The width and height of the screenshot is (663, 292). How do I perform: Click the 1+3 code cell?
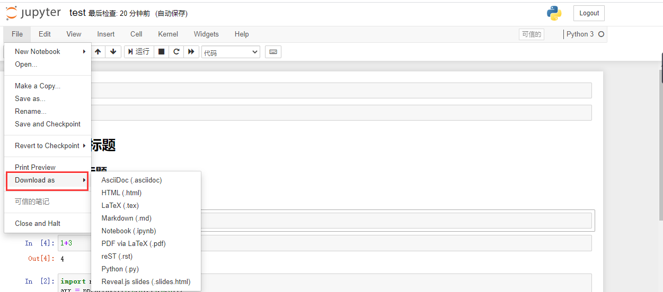pyautogui.click(x=325, y=243)
